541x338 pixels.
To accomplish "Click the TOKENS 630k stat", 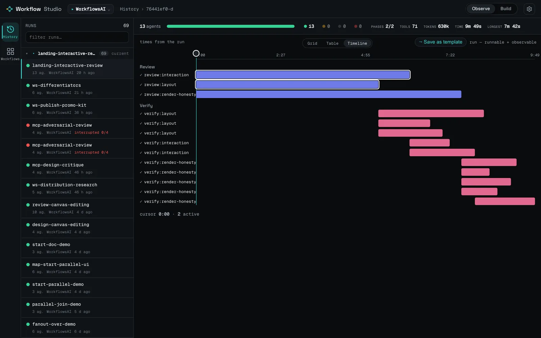I will point(436,26).
